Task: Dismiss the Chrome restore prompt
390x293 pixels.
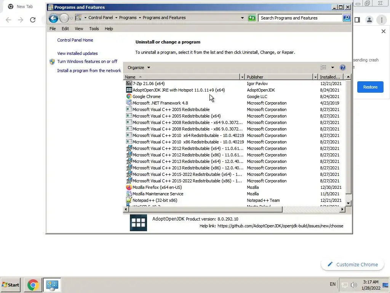Action: [383, 31]
